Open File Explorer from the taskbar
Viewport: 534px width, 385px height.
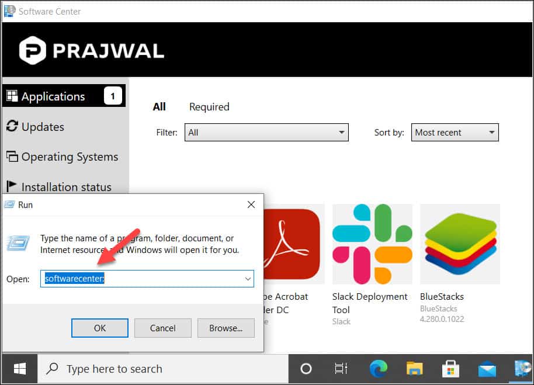point(414,368)
